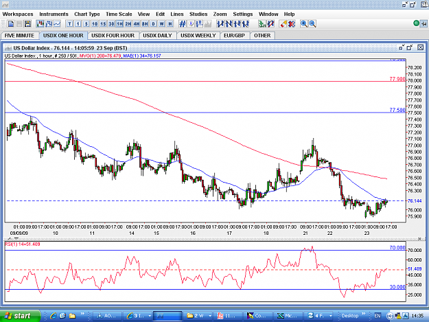Image resolution: width=429 pixels, height=322 pixels.
Task: Switch to USDX WEEKLY tab
Action: (x=198, y=36)
